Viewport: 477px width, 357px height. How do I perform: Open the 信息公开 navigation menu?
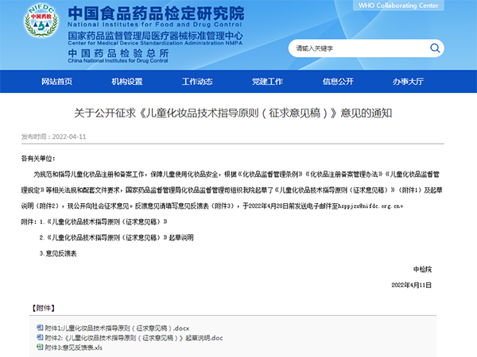337,82
